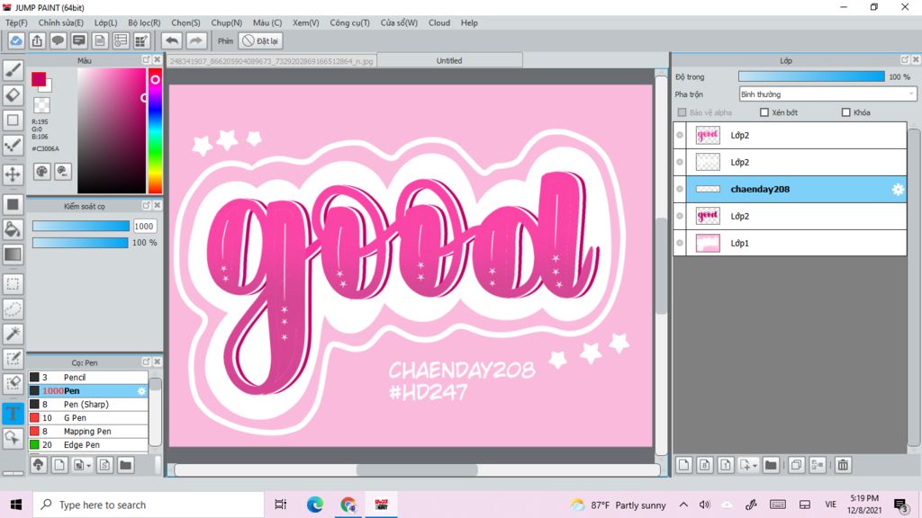Expand the add brush dropdown in brush panel
This screenshot has width=922, height=518.
point(88,466)
